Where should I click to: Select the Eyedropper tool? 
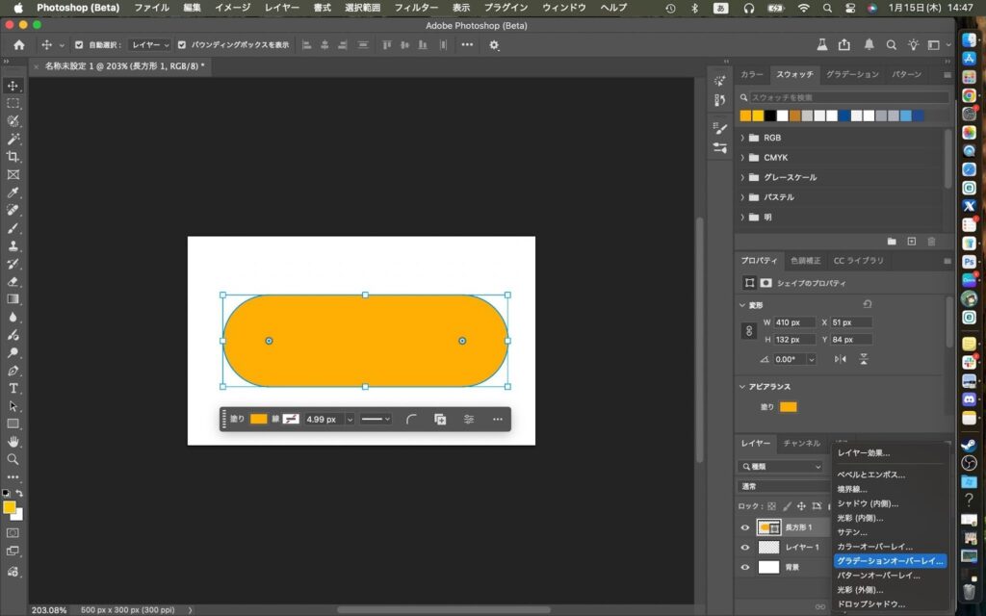(x=13, y=192)
